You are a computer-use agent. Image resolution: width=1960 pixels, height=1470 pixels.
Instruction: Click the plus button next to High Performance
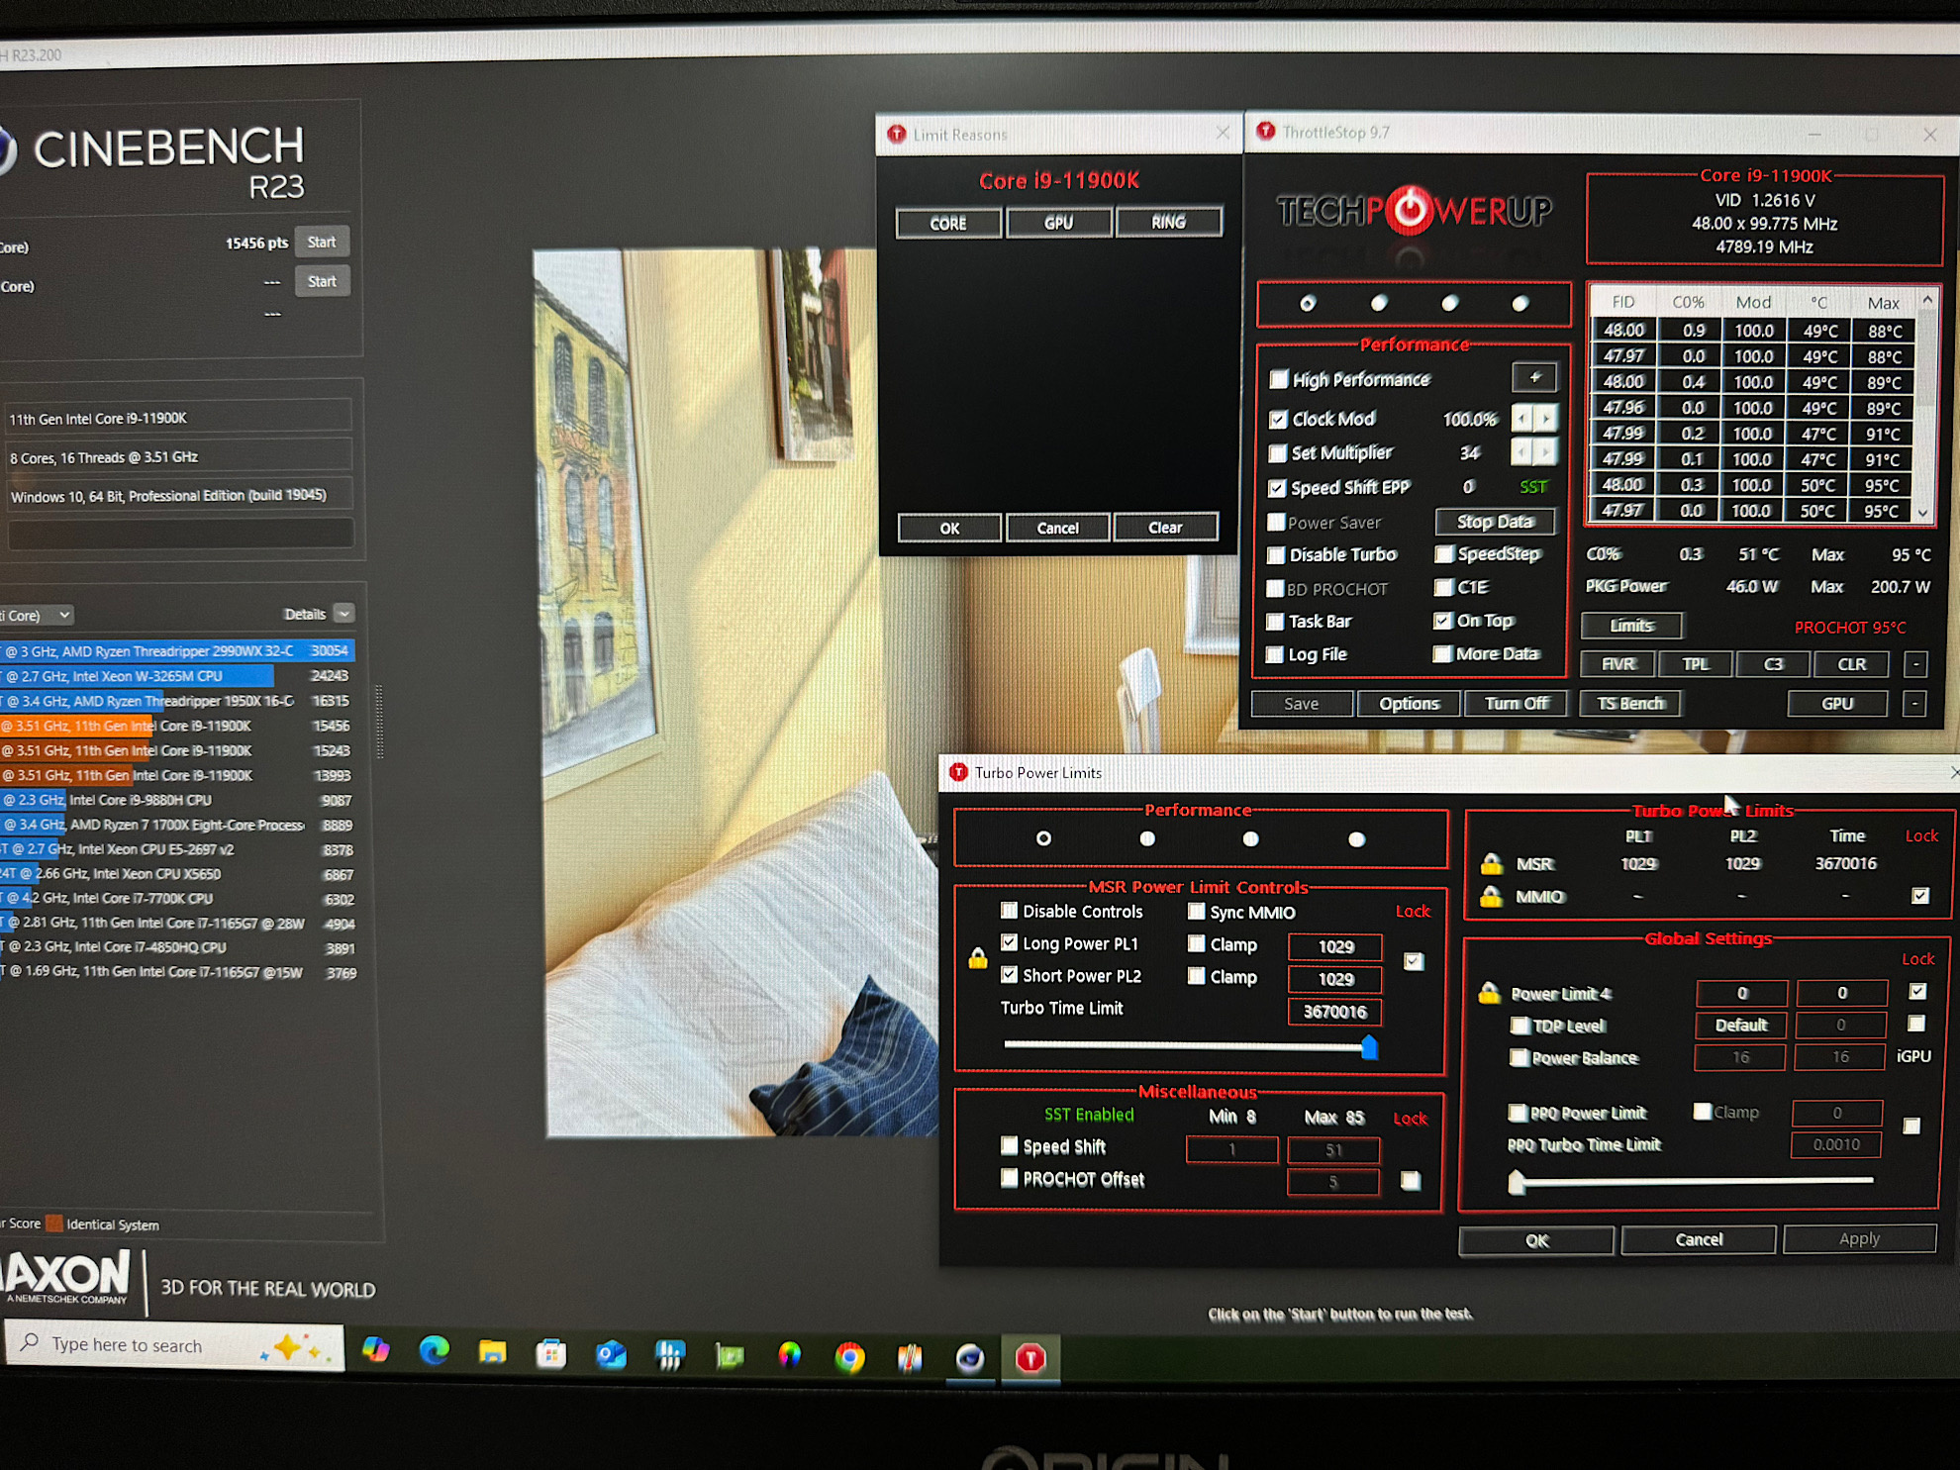1534,377
